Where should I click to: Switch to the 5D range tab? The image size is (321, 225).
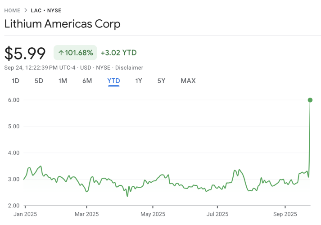point(39,81)
